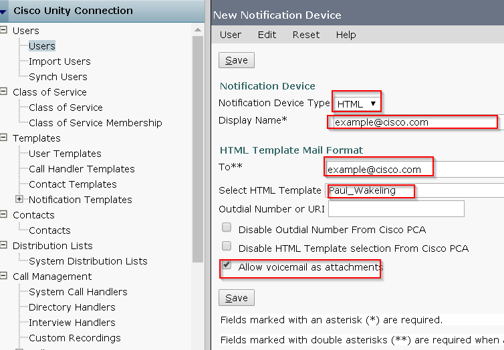Select the top-level Users group label
The height and width of the screenshot is (350, 504).
click(x=26, y=31)
